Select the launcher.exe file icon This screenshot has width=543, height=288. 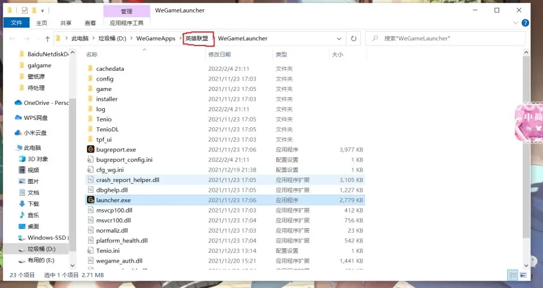coord(90,200)
